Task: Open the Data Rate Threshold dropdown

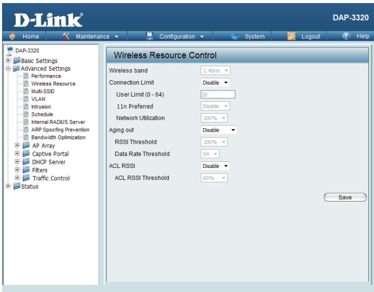Action: tap(210, 154)
